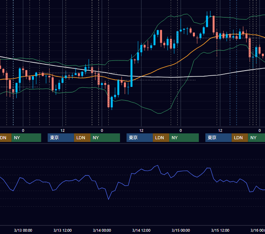The width and height of the screenshot is (265, 234).
Task: Click hour label 12 above leftmost 東京 block
Action: [x=62, y=131]
